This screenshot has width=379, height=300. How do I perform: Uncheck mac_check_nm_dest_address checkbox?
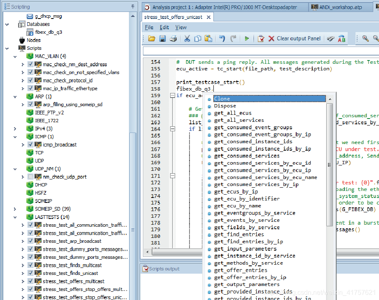pos(30,64)
